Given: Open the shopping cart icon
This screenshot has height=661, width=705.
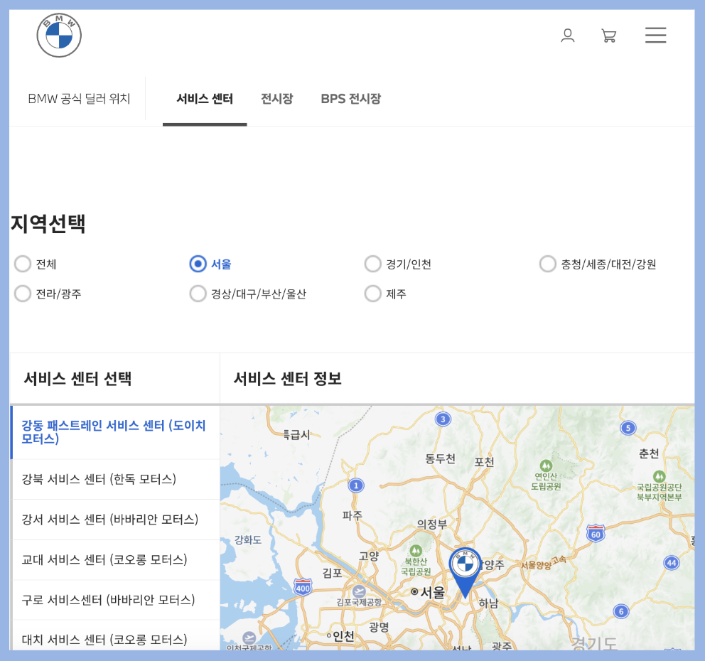Looking at the screenshot, I should (x=609, y=36).
